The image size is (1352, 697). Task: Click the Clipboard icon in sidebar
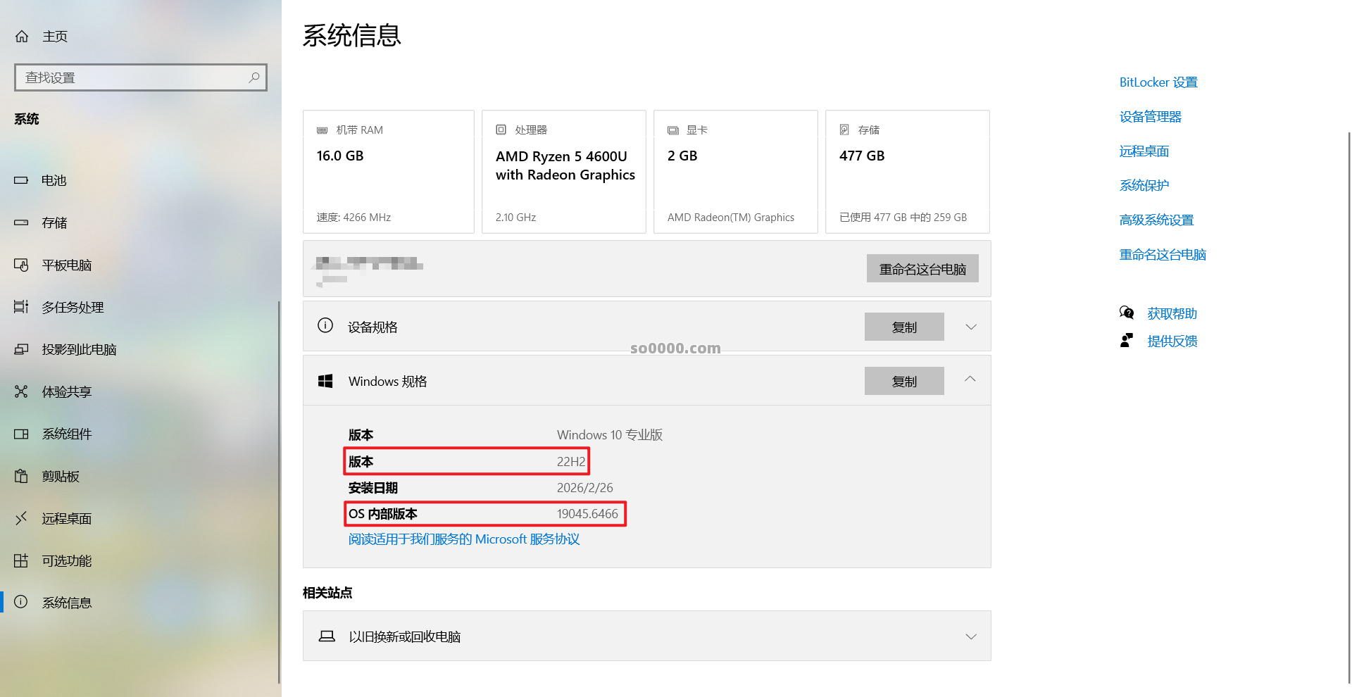21,476
